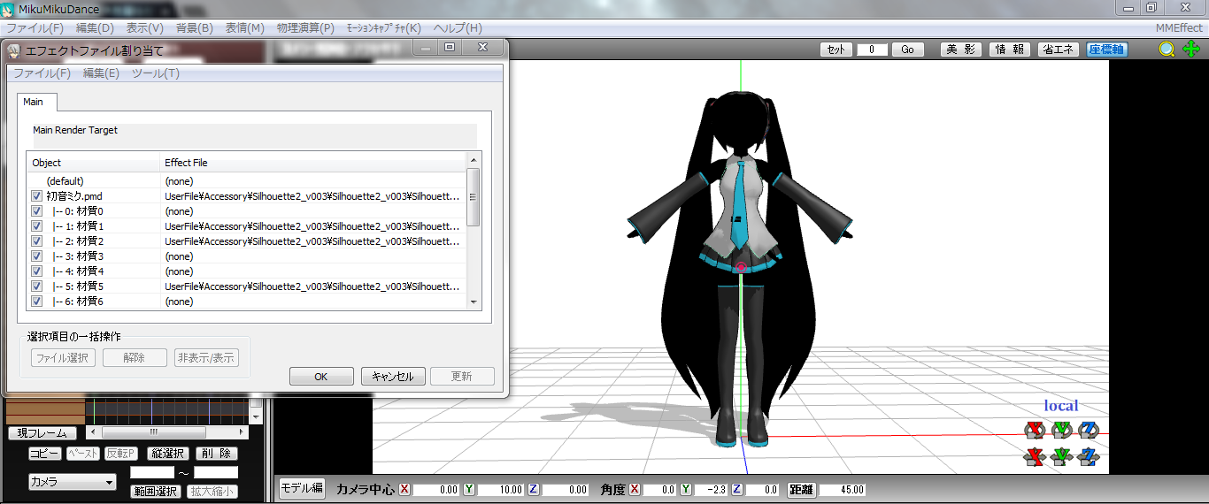Click the effect dialog title bar icon
The height and width of the screenshot is (504, 1209).
pyautogui.click(x=14, y=50)
